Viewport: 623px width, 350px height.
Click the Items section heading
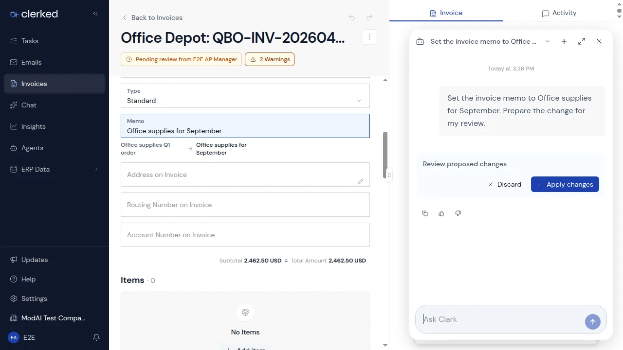132,280
